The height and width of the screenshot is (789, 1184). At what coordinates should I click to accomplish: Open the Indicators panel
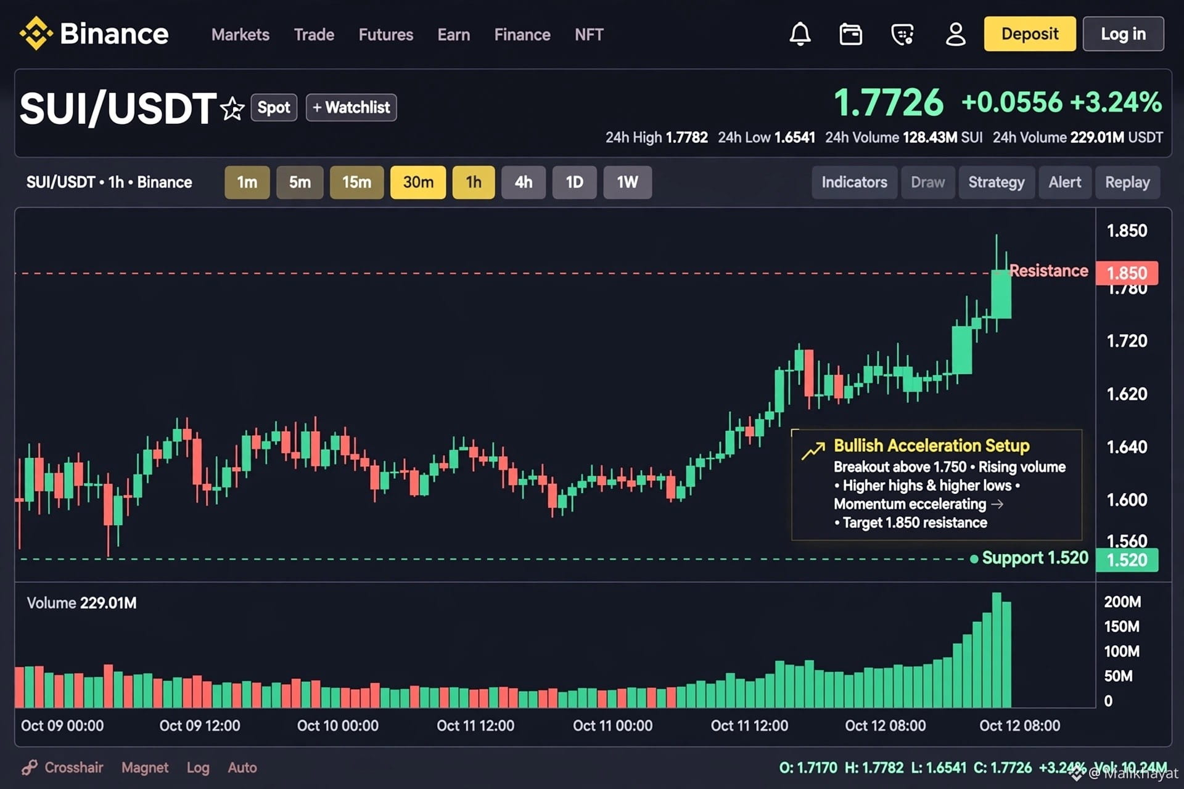(854, 182)
